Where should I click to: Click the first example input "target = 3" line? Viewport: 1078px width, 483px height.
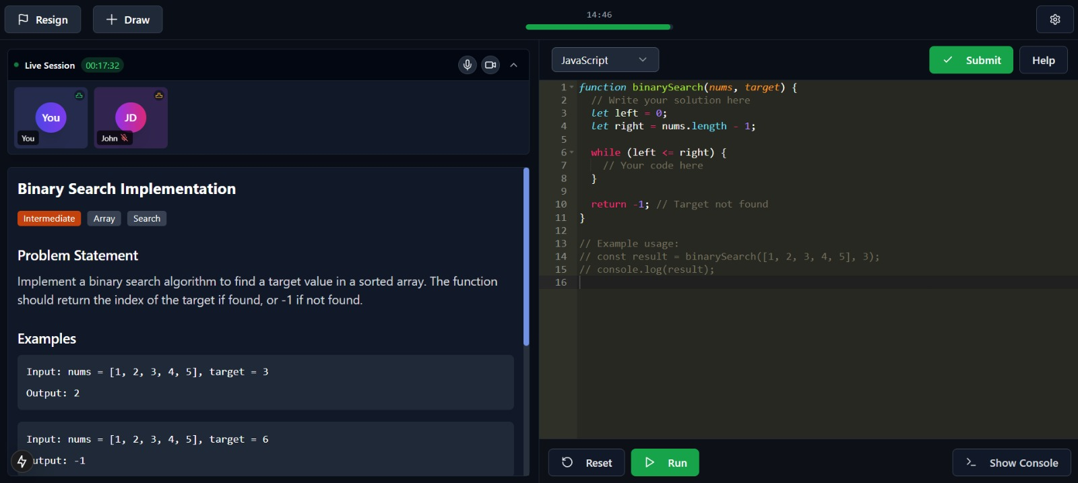pyautogui.click(x=148, y=372)
